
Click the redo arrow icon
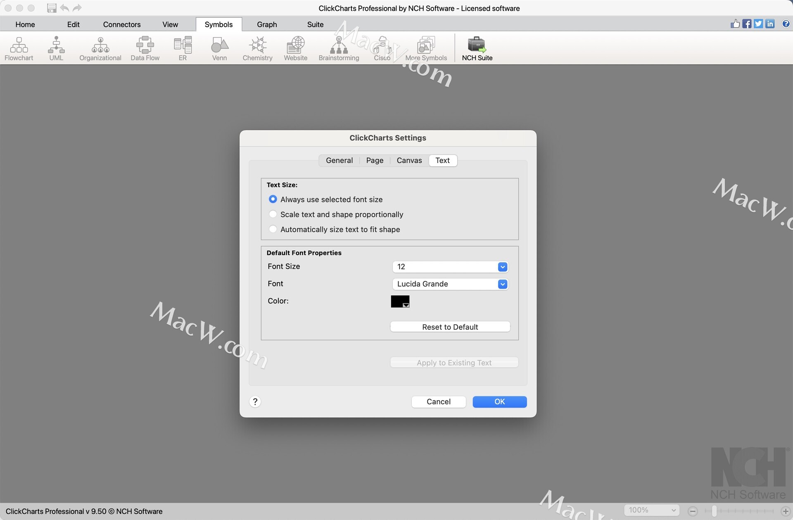coord(77,8)
